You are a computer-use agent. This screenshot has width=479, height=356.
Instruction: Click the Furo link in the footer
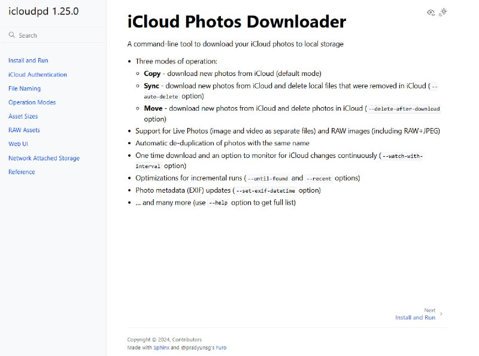click(x=222, y=348)
